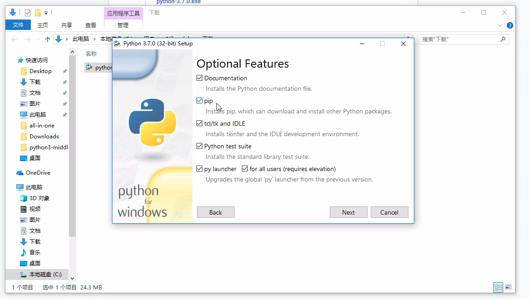The width and height of the screenshot is (530, 299).
Task: Open the 查看 ribbon tab
Action: click(91, 25)
